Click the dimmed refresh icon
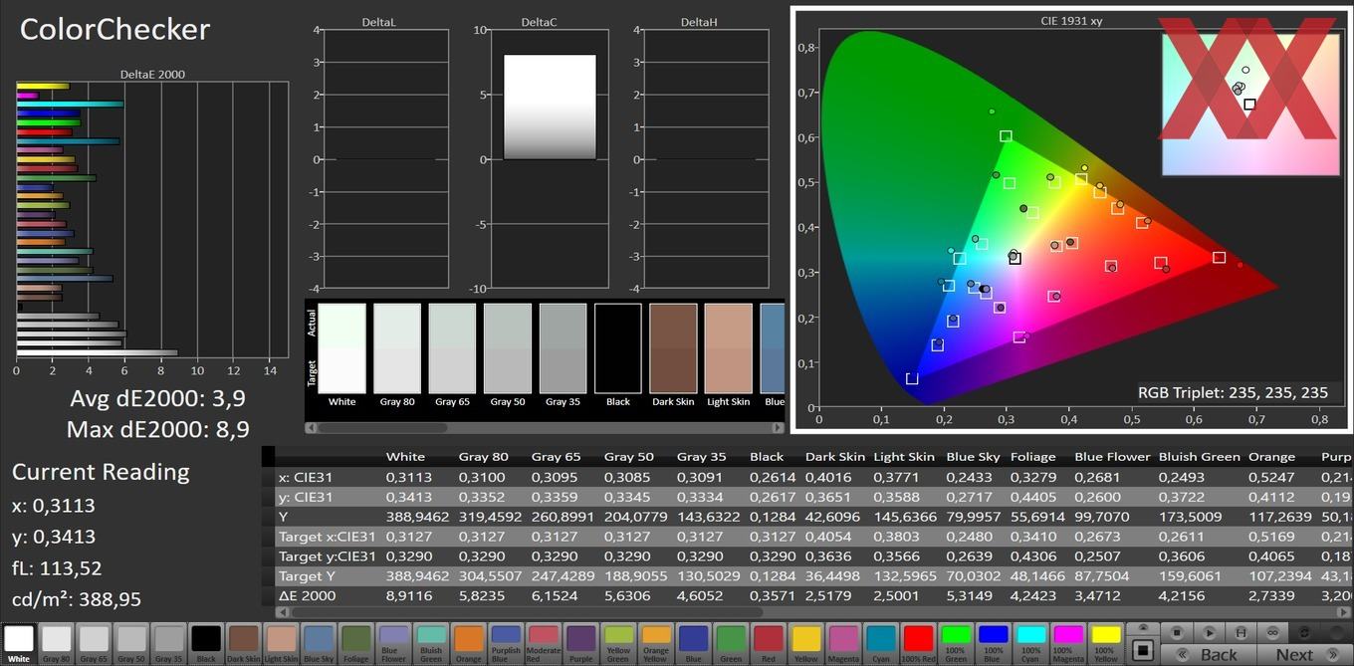1354x666 pixels. [1304, 632]
